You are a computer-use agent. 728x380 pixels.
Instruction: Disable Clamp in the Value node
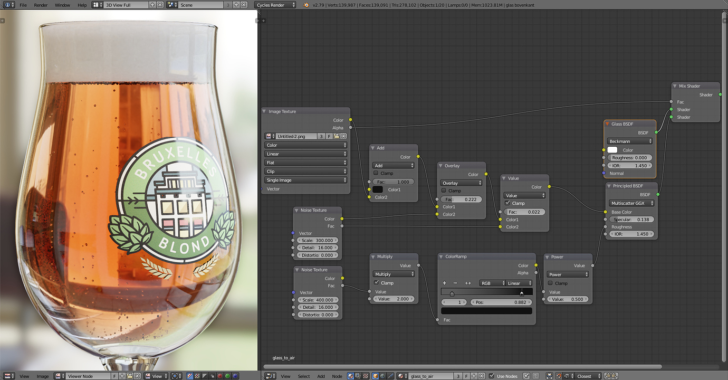point(507,203)
